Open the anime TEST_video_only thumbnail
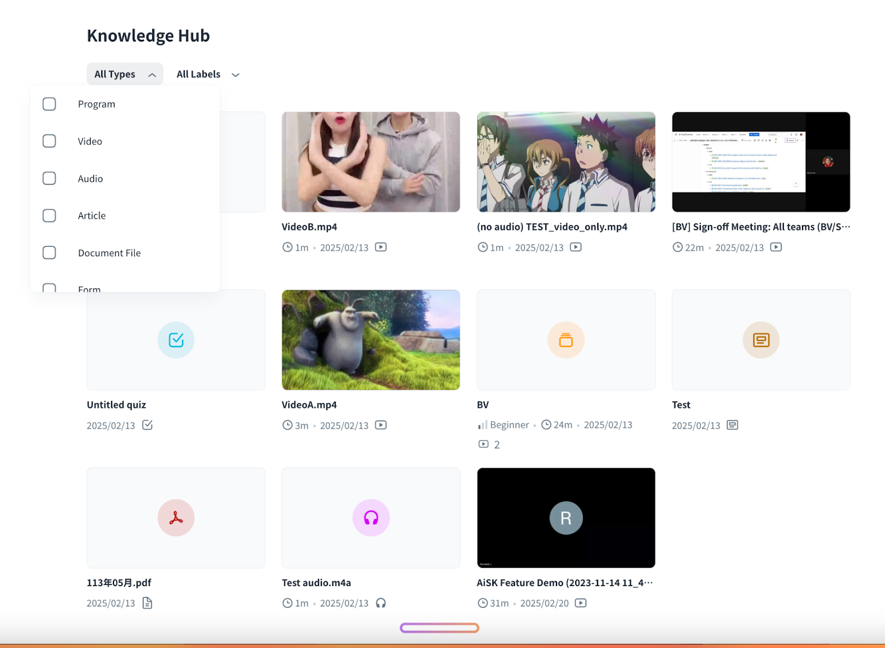The image size is (885, 648). (x=566, y=162)
